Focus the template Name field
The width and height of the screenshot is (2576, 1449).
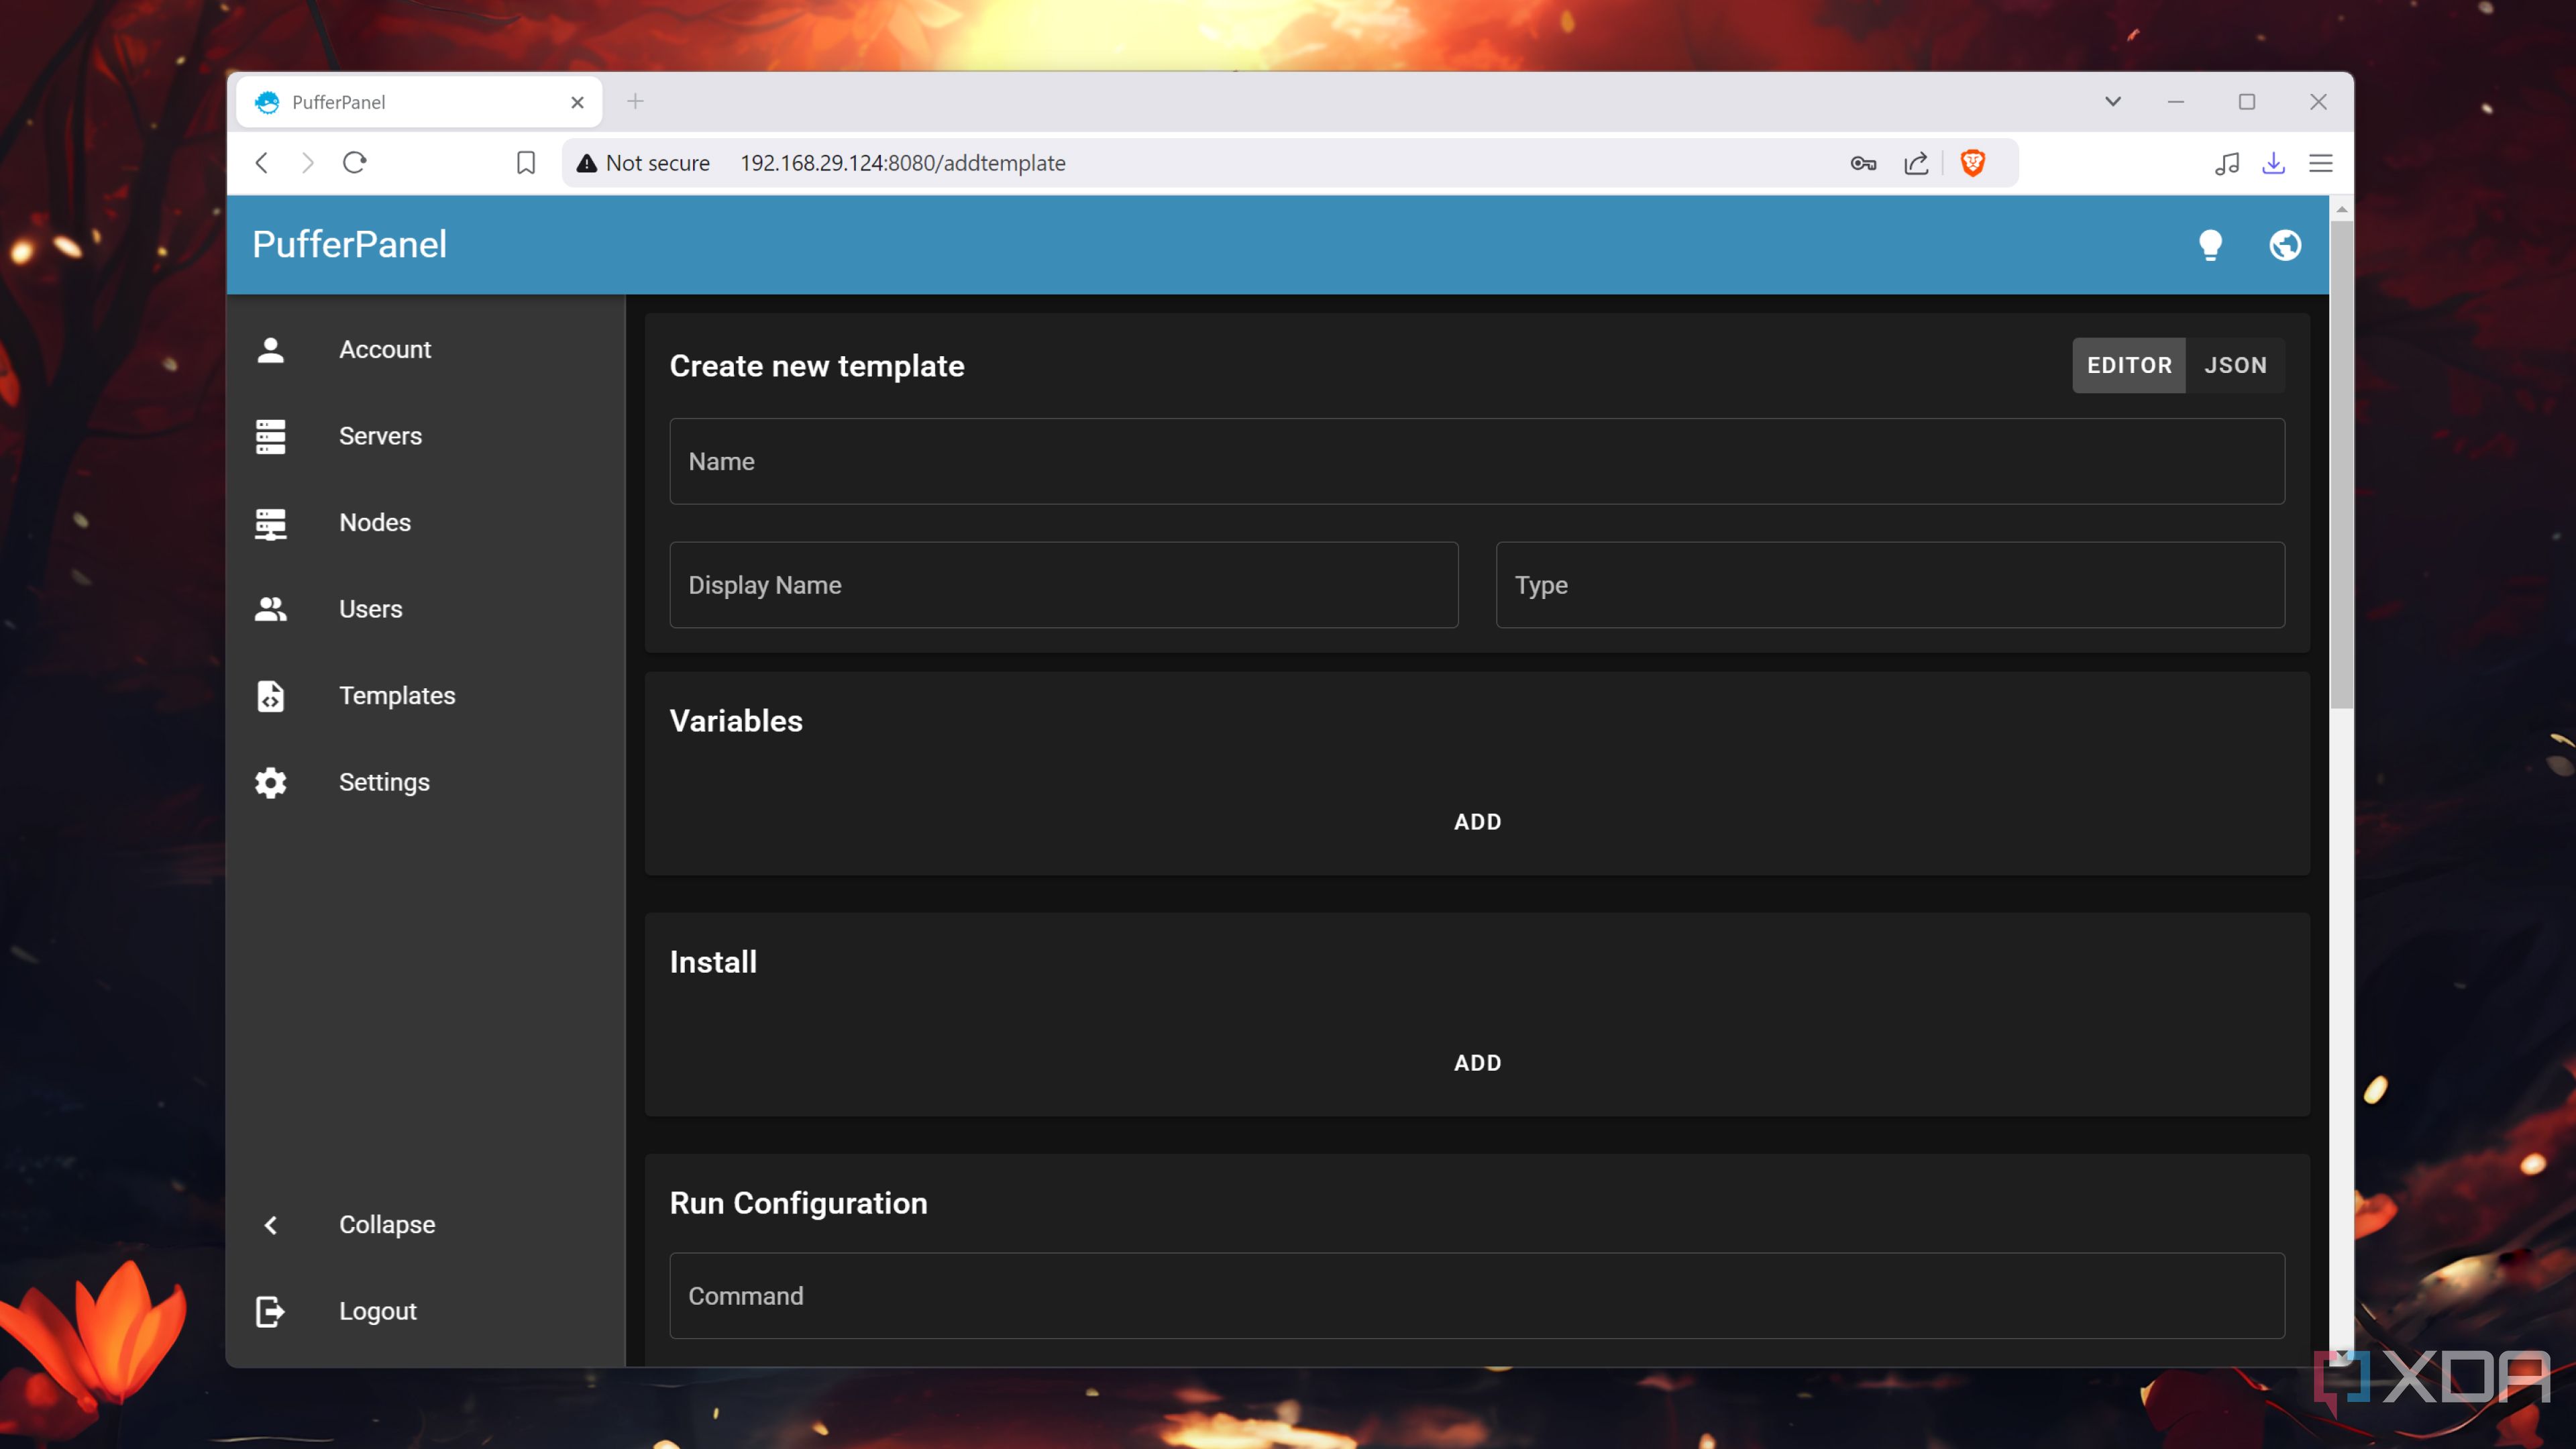1476,461
